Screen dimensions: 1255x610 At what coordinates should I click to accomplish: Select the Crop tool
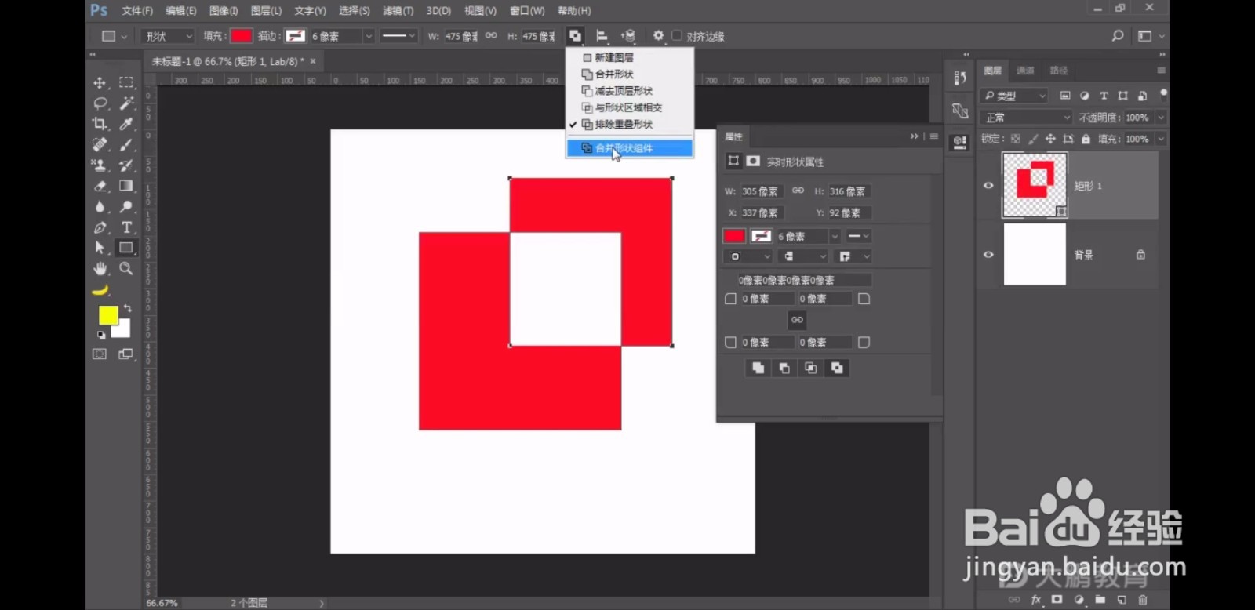pos(100,124)
